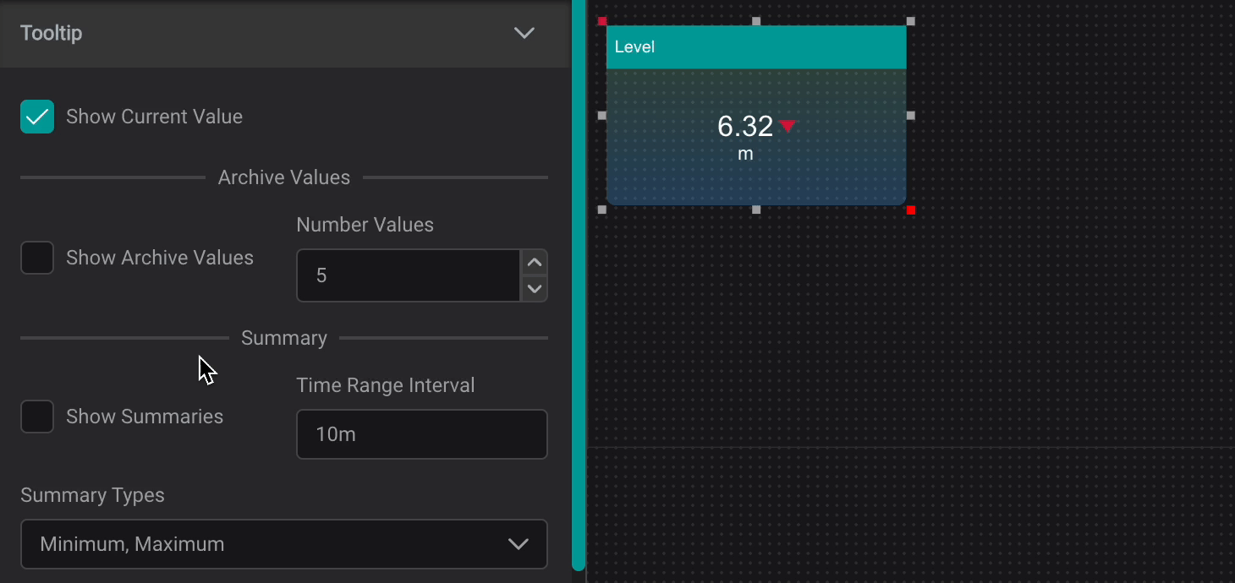Click the Show Current Value label
The width and height of the screenshot is (1235, 583).
(155, 117)
